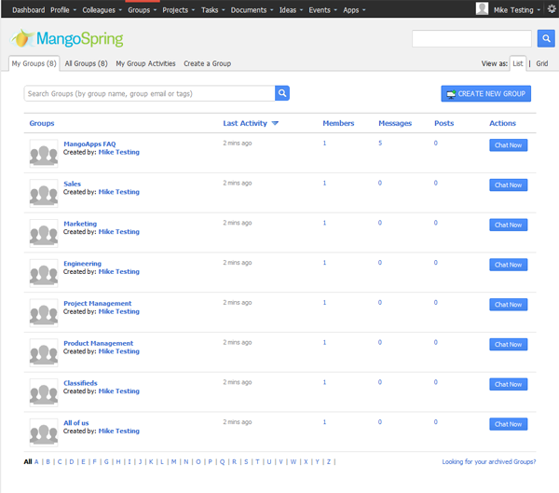Open the Marketing group link
The height and width of the screenshot is (493, 559).
pyautogui.click(x=80, y=224)
